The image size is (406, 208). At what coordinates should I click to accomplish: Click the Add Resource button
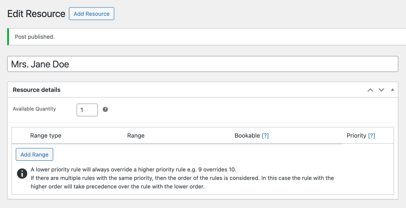coord(91,14)
